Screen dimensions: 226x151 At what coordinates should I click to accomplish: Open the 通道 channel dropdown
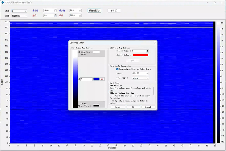[25, 11]
